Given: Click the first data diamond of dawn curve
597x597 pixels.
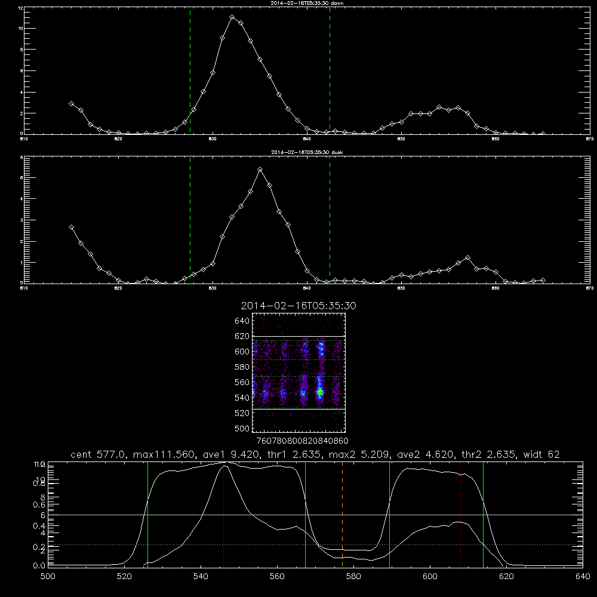Looking at the screenshot, I should 71,103.
